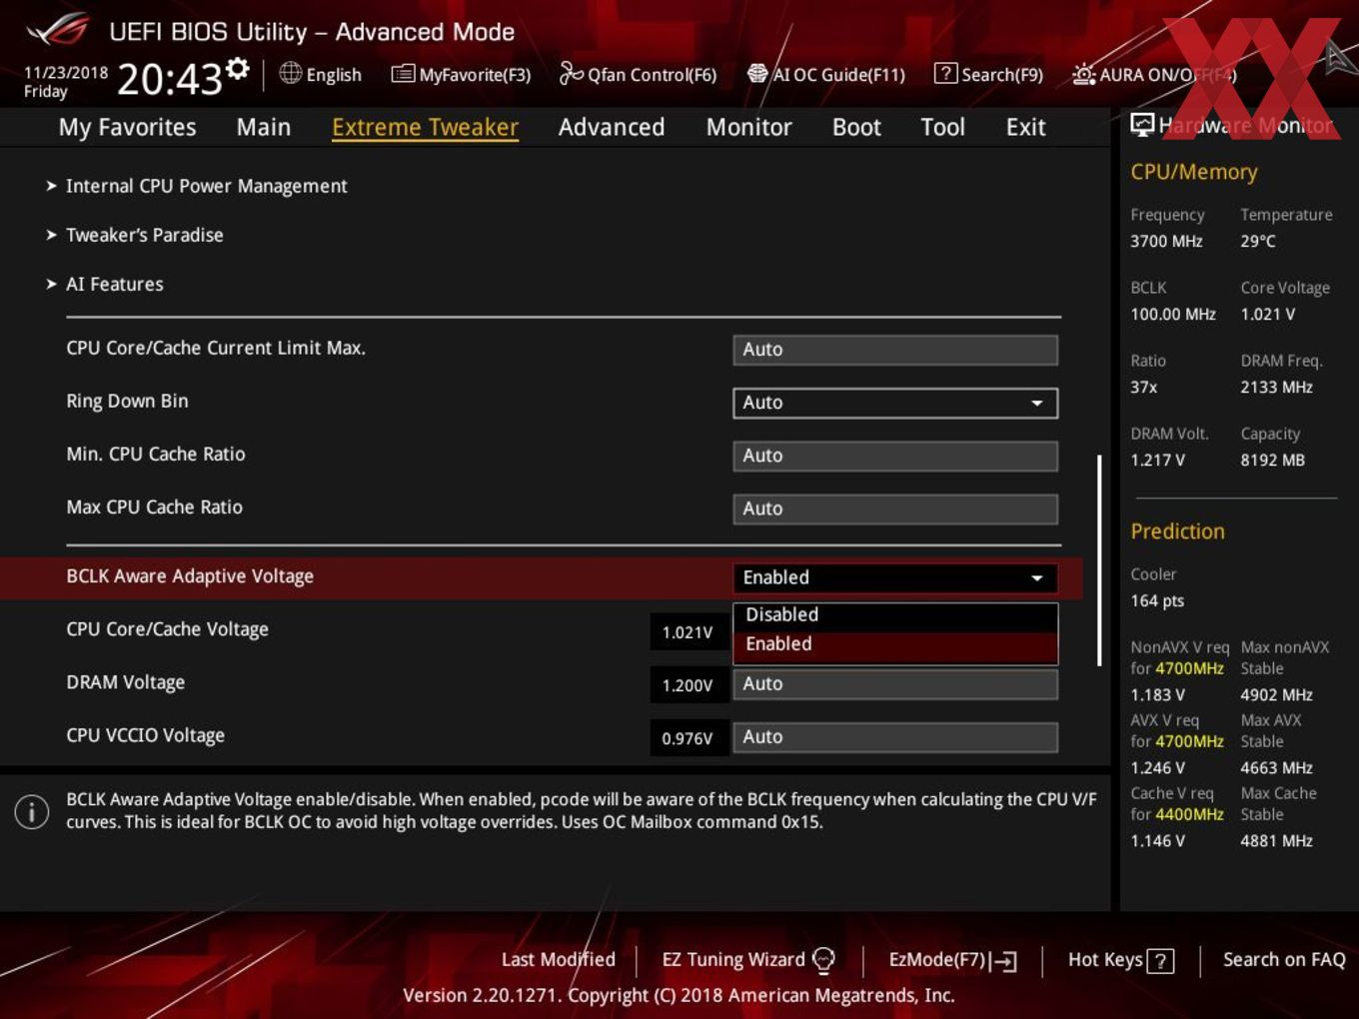Click the Max CPU Cache Ratio field

coord(895,509)
